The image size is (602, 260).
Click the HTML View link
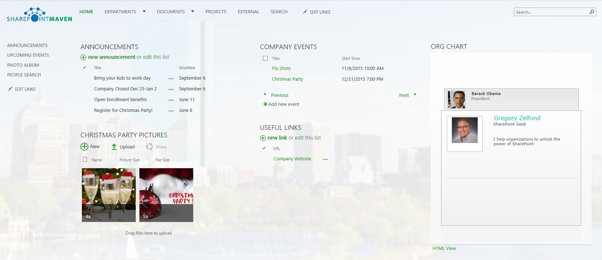point(444,249)
